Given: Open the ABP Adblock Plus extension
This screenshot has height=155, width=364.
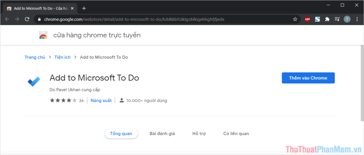Looking at the screenshot, I should pyautogui.click(x=307, y=19).
